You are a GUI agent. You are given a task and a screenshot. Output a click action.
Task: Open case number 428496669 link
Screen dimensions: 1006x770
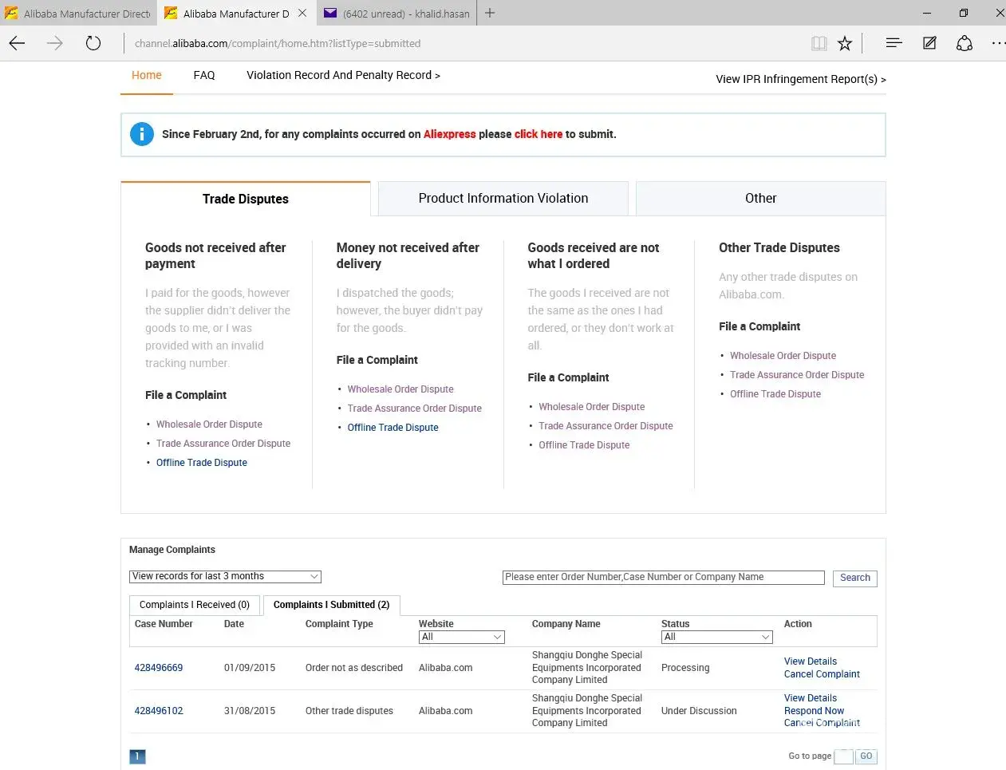(159, 668)
